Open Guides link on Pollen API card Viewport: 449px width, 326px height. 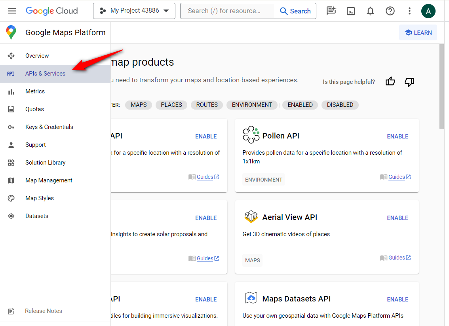pyautogui.click(x=397, y=177)
